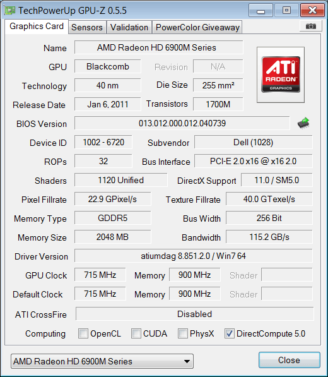Click the Device ID value 1002 - 6720

(x=103, y=142)
